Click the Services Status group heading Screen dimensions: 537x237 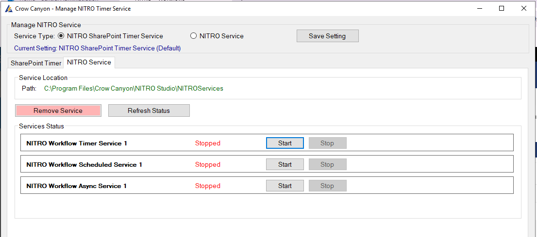point(41,126)
